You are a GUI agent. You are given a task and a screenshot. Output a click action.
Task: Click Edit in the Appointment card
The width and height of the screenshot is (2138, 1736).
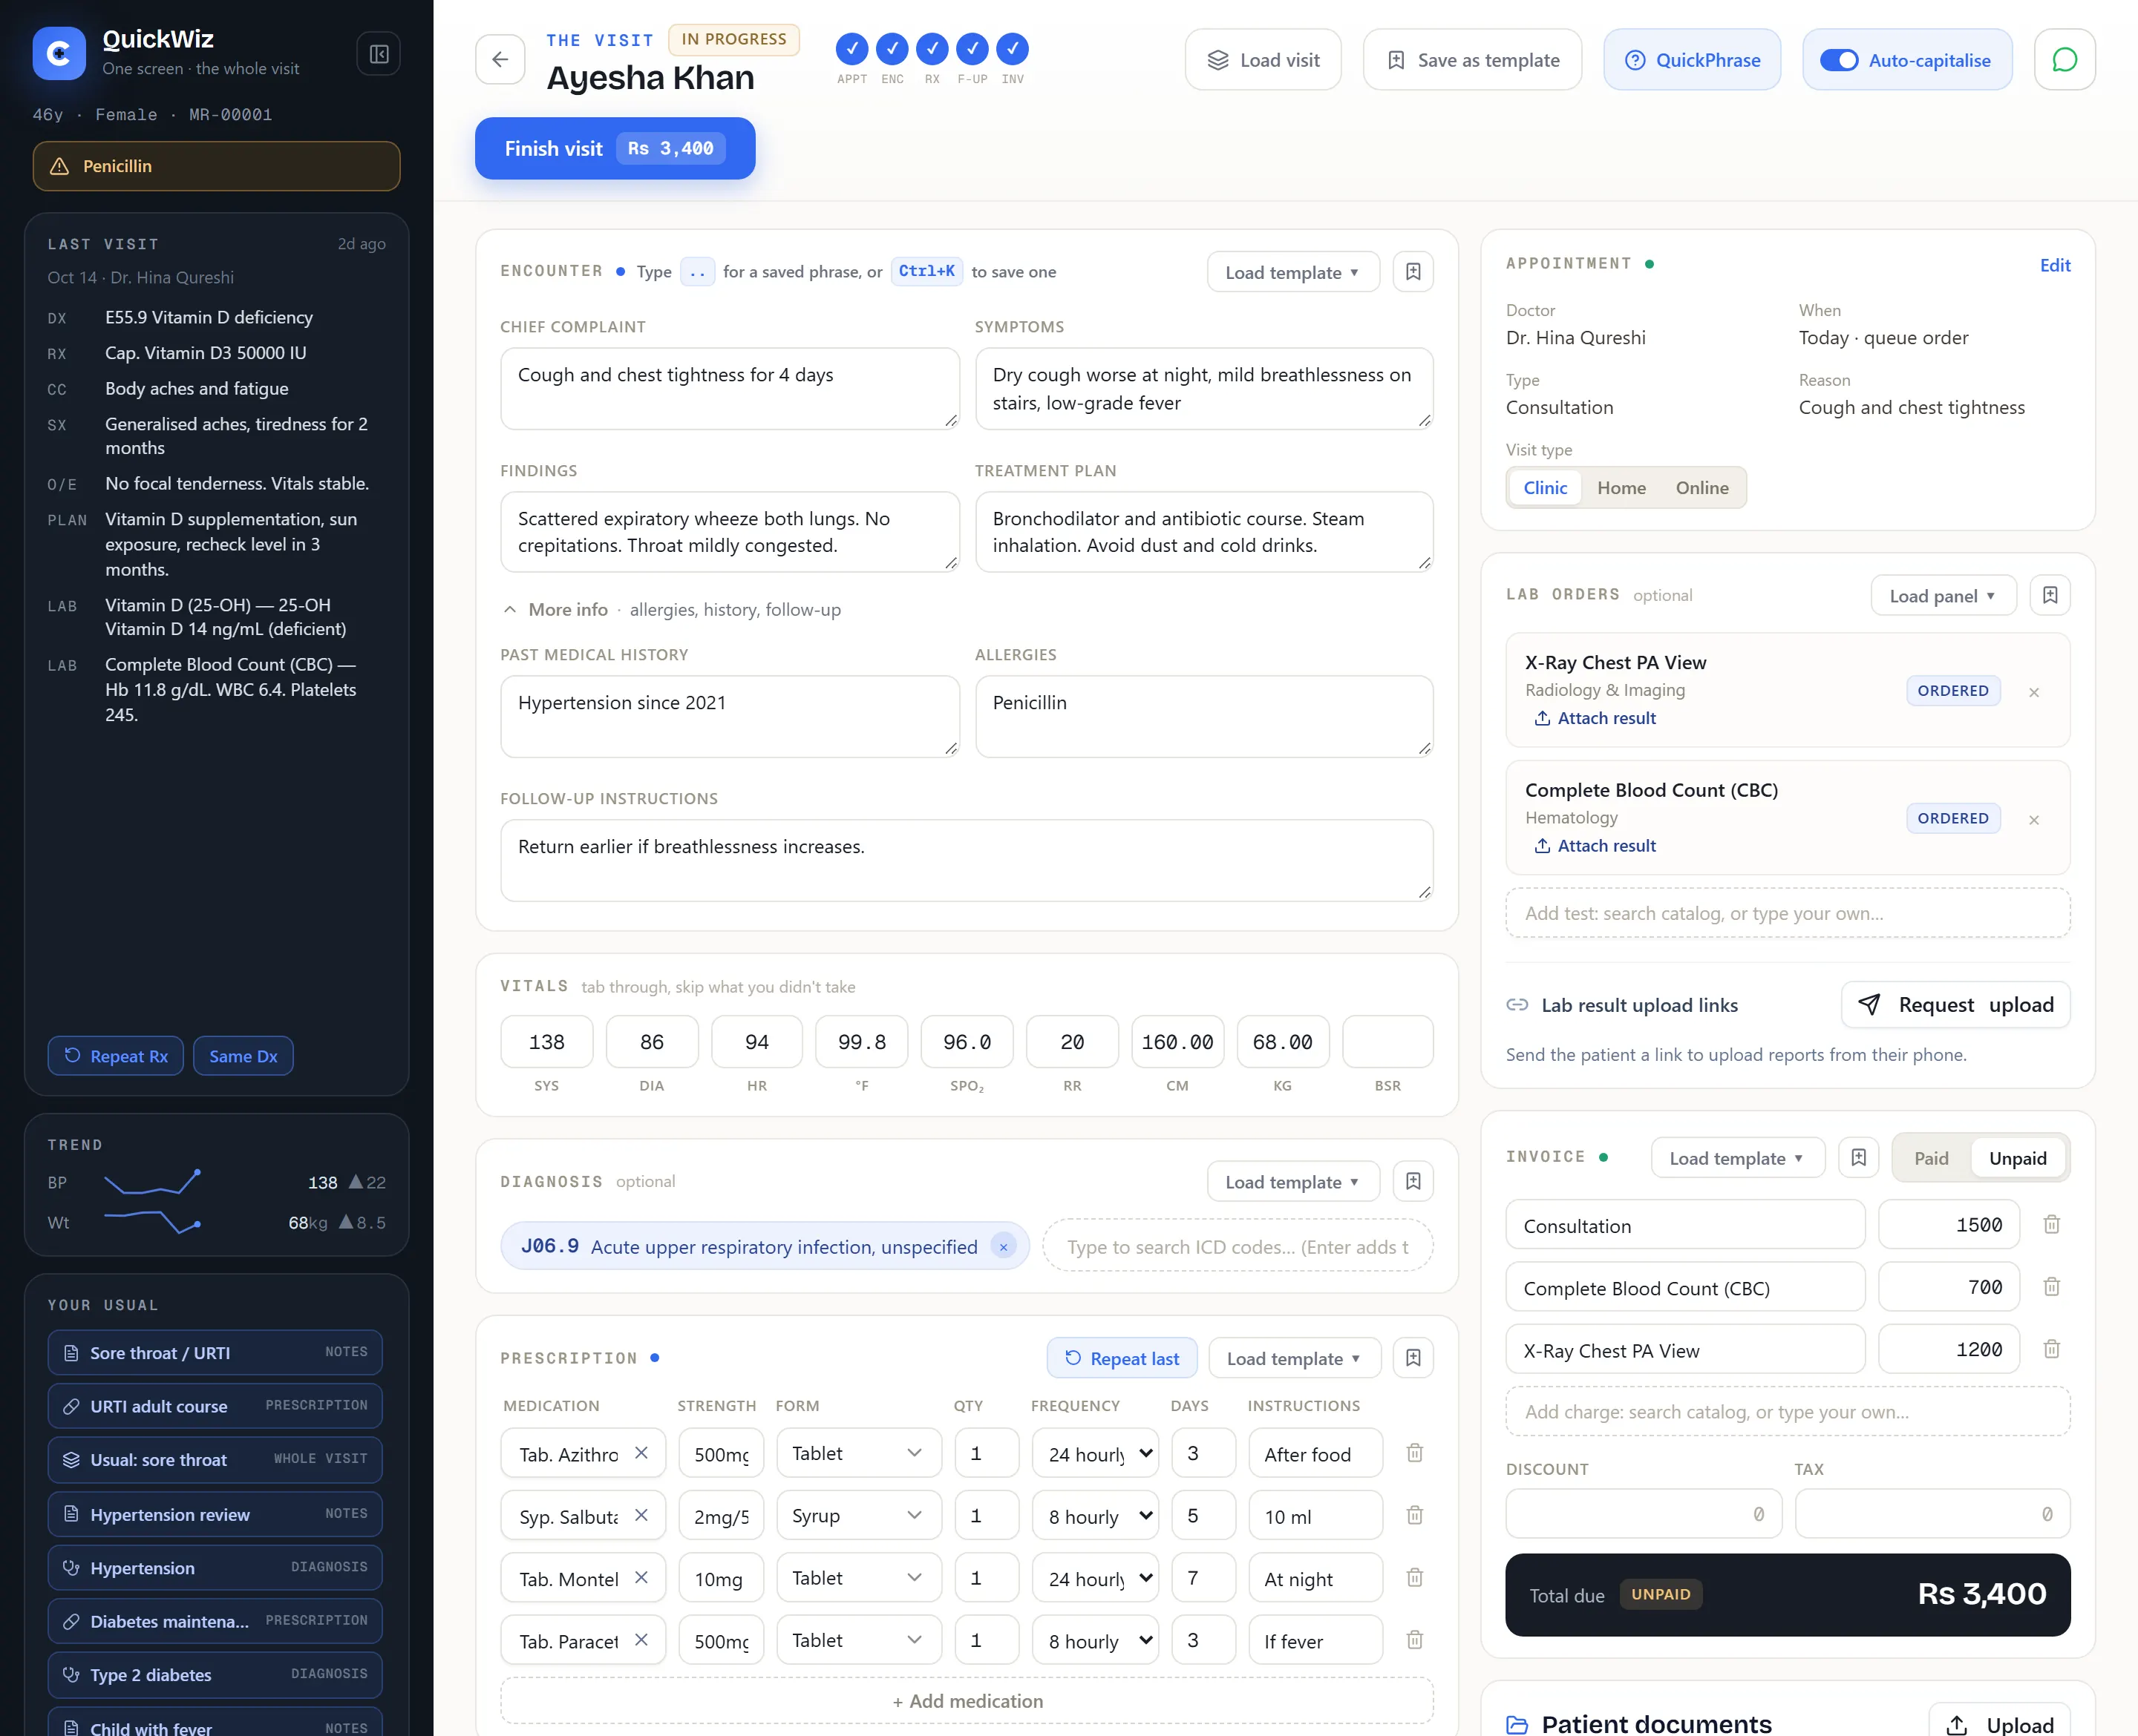coord(2054,265)
